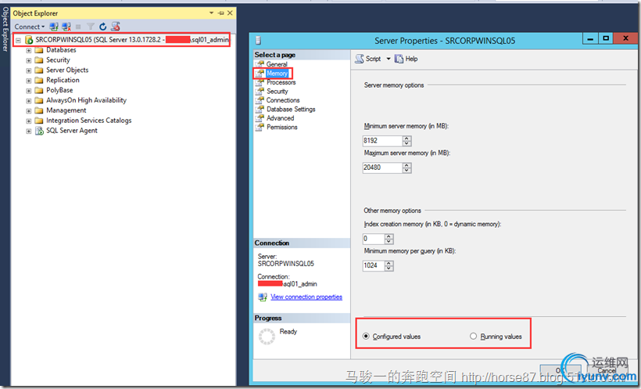Click the SQL Server Agent node icon
The height and width of the screenshot is (389, 641).
[39, 131]
